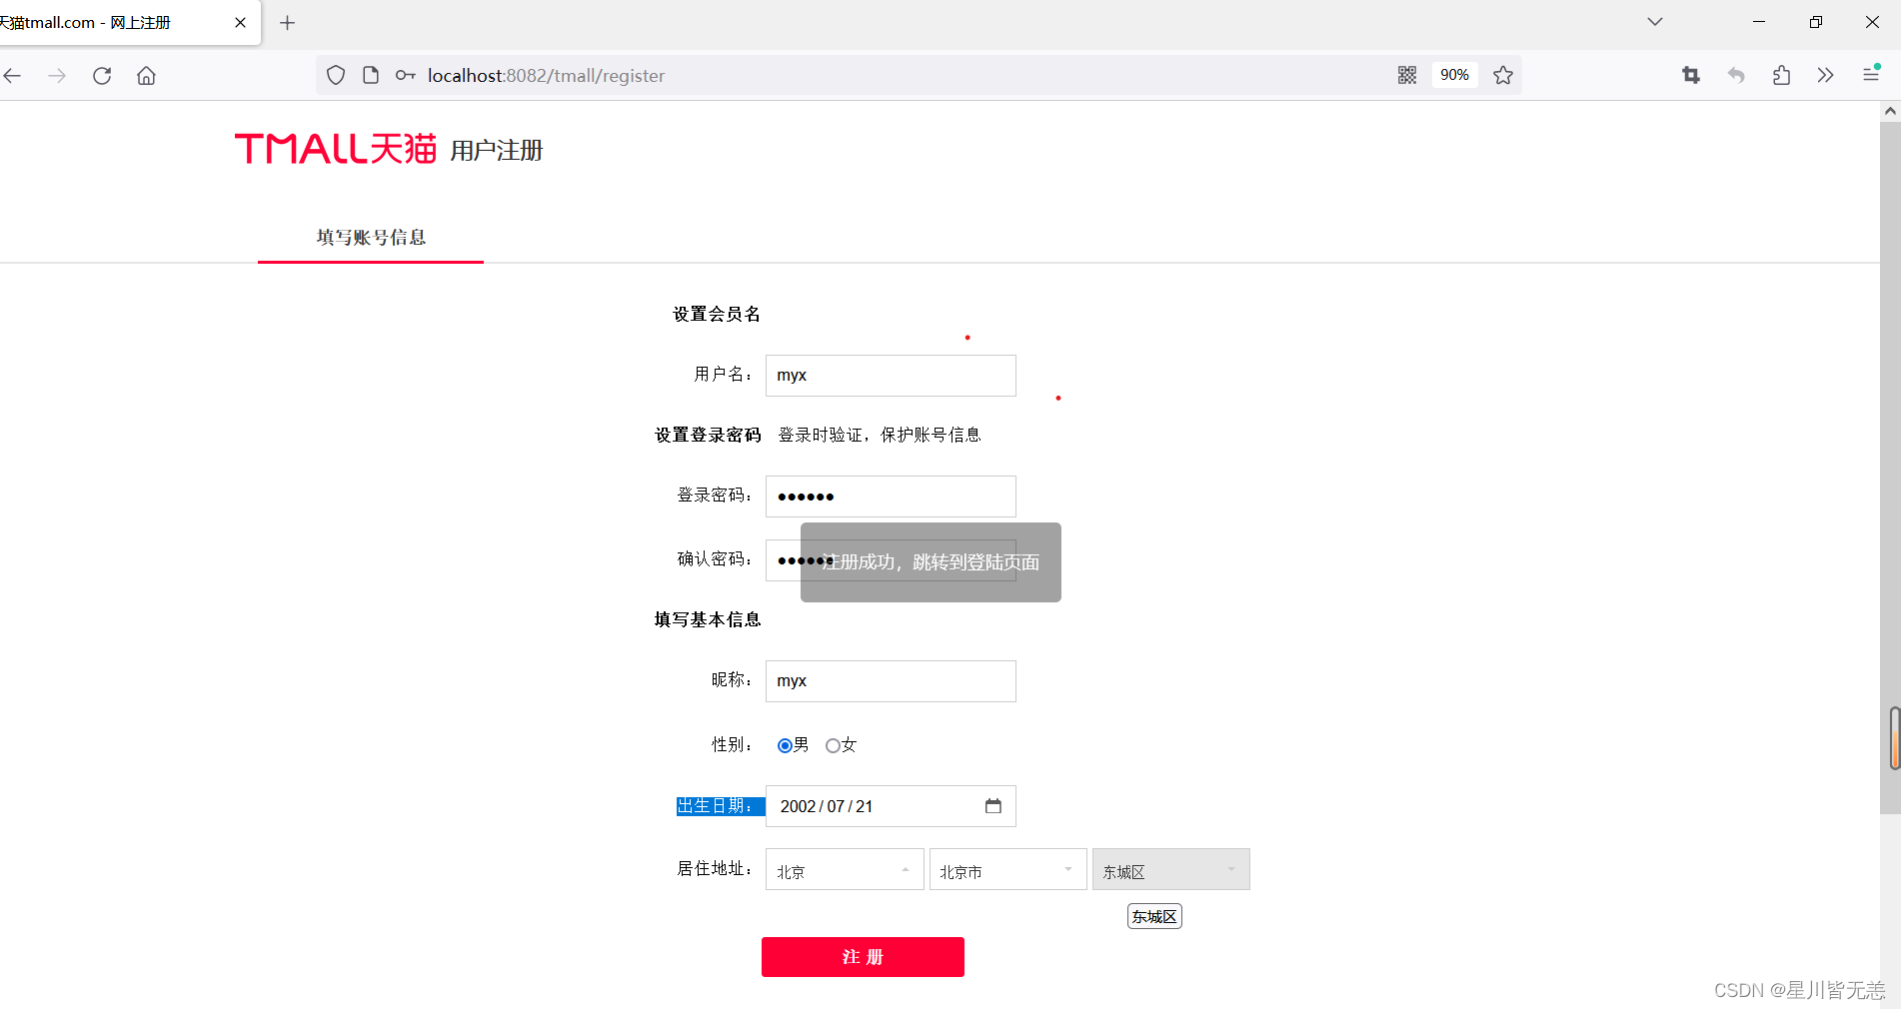Open the 北京市 city dropdown
1901x1009 pixels.
[1007, 869]
